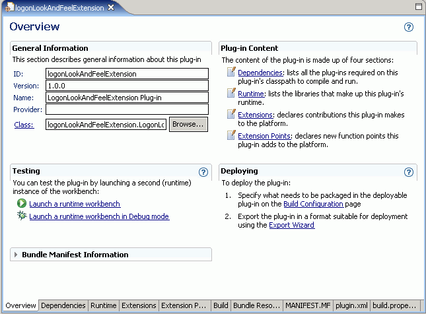The height and width of the screenshot is (314, 426).
Task: Click the plug-in icon on the editor tab
Action: [9, 7]
